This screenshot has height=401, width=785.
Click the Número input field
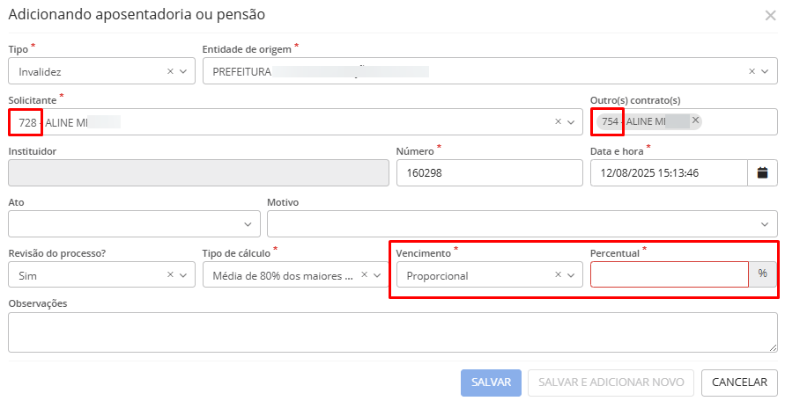[x=488, y=173]
